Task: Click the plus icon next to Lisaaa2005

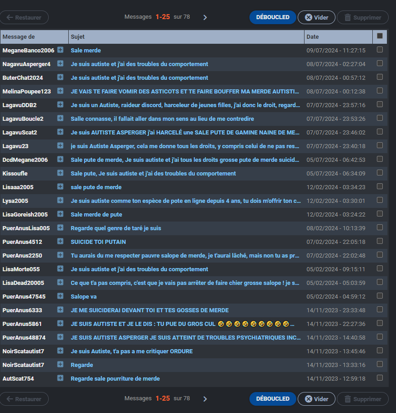Action: tap(60, 187)
